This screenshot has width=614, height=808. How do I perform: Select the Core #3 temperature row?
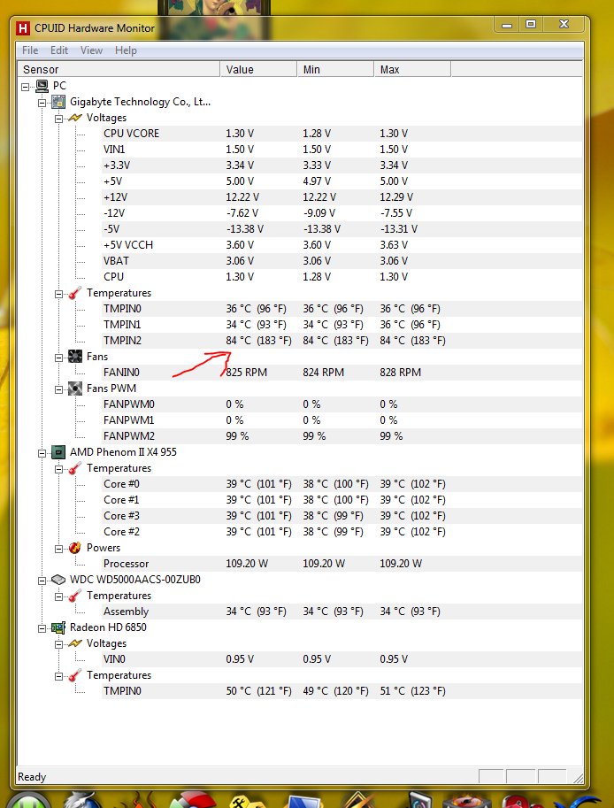[342, 516]
